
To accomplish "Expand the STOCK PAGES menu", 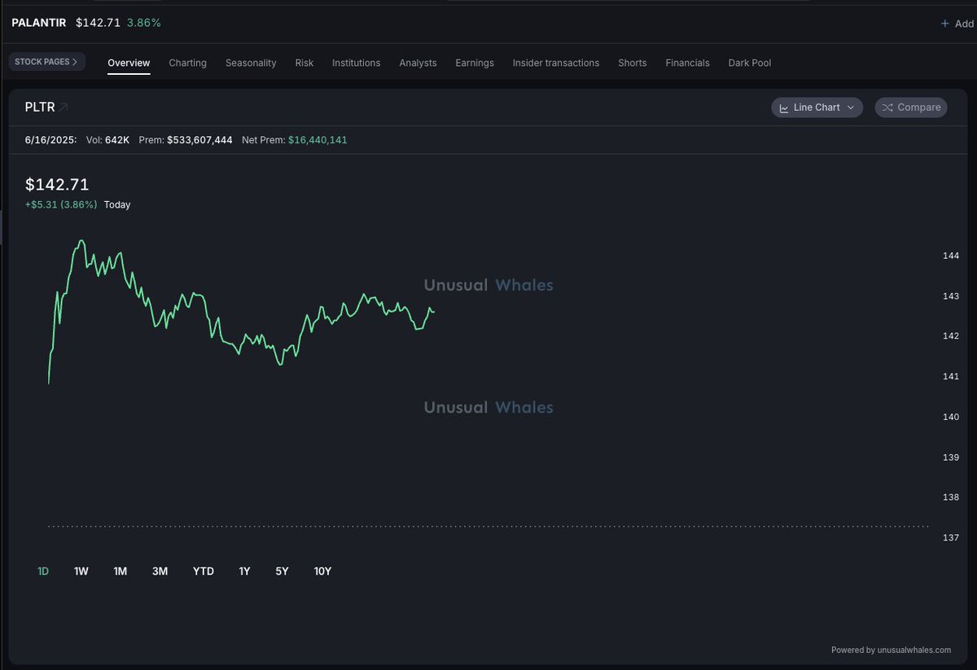I will tap(46, 62).
